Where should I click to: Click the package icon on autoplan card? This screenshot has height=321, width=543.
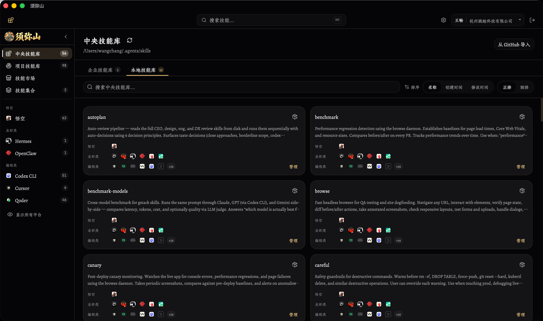pos(295,117)
